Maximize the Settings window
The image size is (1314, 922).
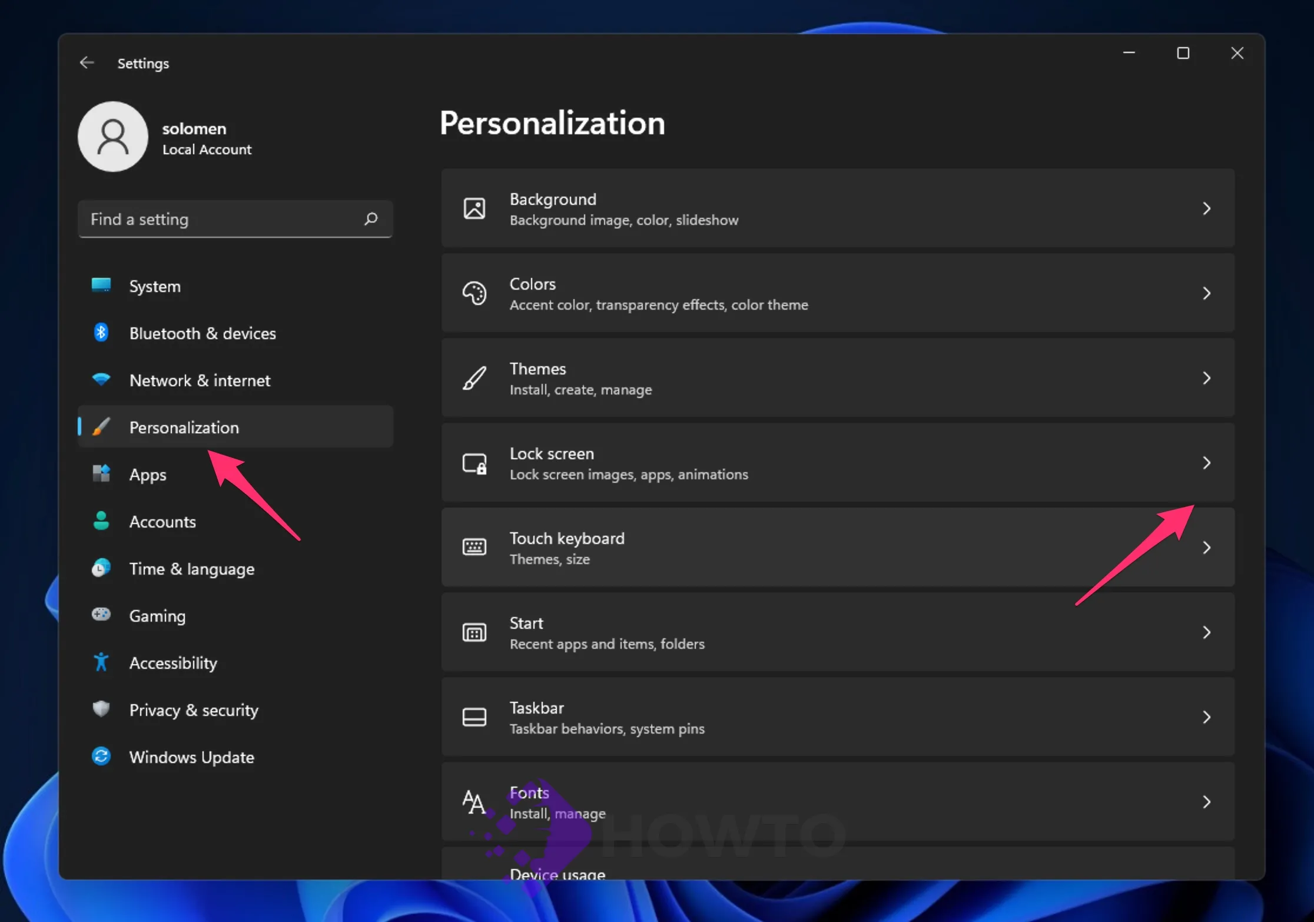coord(1183,54)
